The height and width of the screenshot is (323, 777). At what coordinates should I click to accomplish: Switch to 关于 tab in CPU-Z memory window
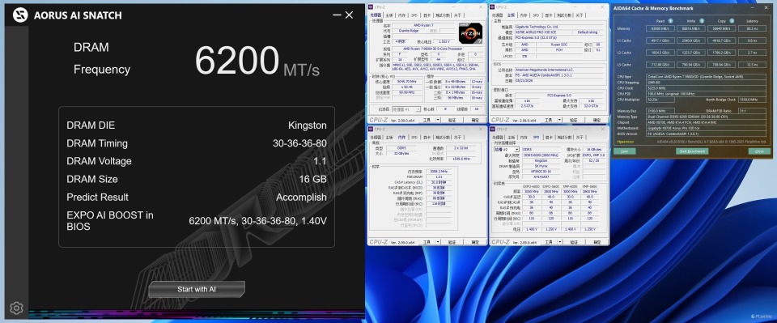tap(457, 138)
